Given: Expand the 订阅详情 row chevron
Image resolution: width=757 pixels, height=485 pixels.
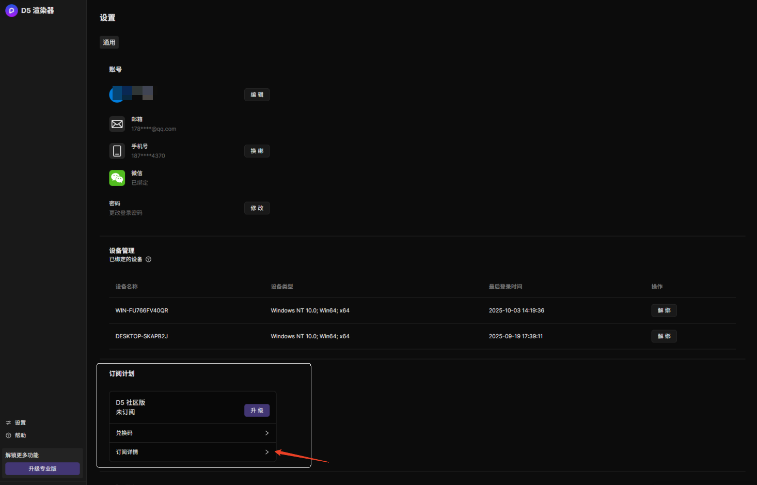Looking at the screenshot, I should point(267,452).
